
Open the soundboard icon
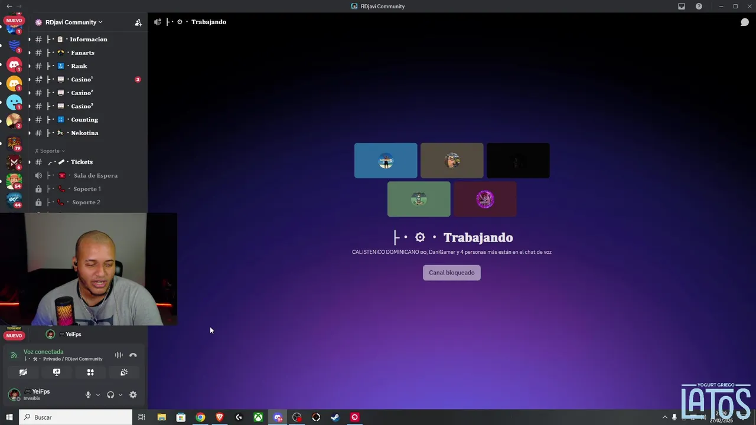coord(124,372)
